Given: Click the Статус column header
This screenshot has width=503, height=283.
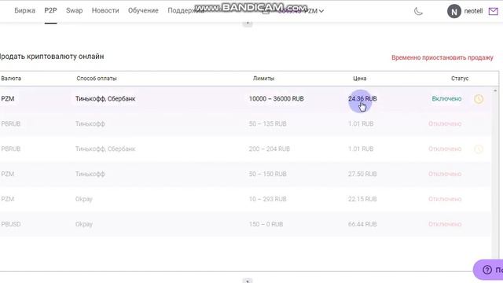Looking at the screenshot, I should (x=460, y=79).
